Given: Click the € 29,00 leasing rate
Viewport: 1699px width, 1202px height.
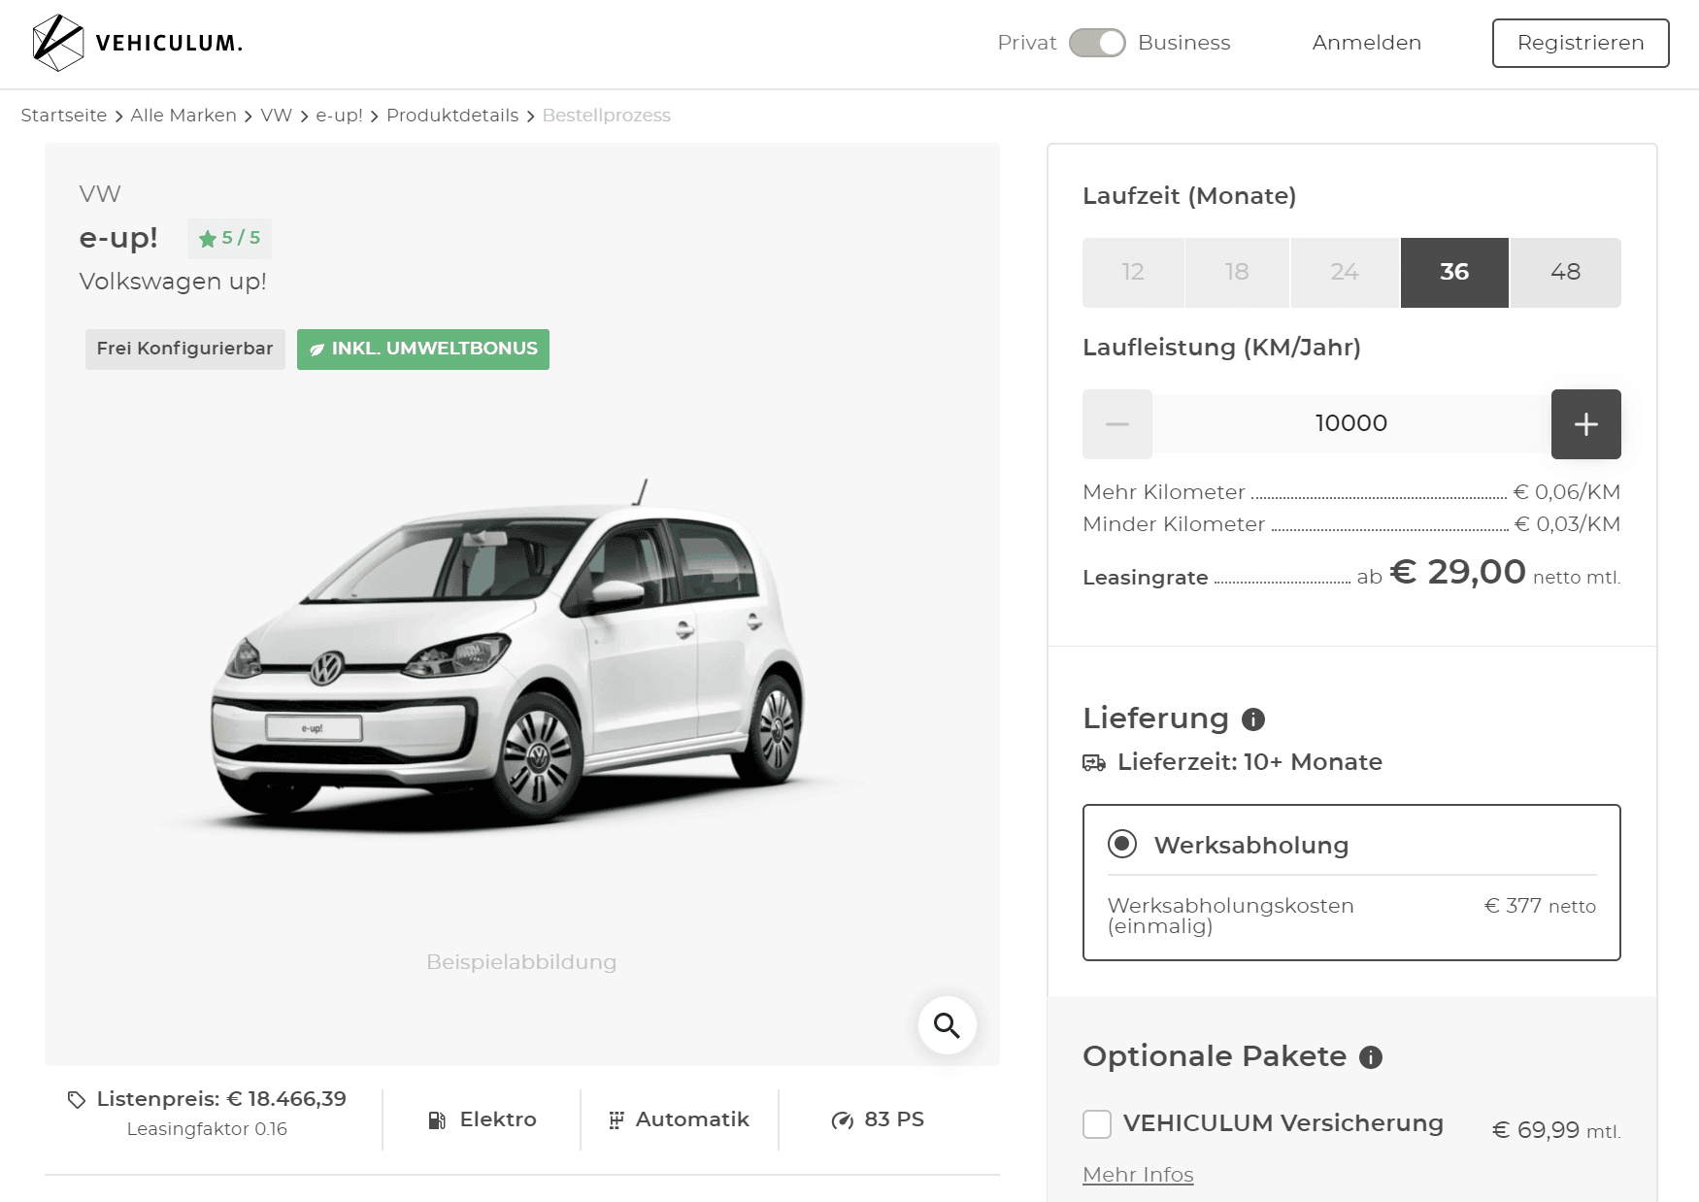Looking at the screenshot, I should click(x=1457, y=572).
